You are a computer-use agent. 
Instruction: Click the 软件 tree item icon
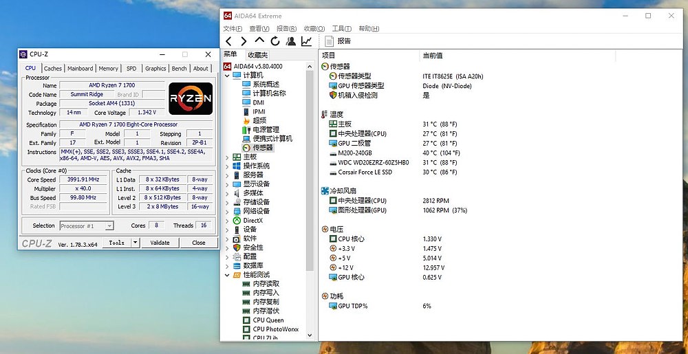point(237,239)
